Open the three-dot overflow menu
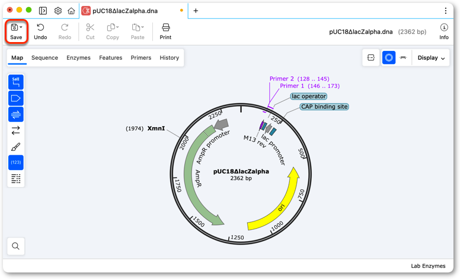 (x=446, y=11)
